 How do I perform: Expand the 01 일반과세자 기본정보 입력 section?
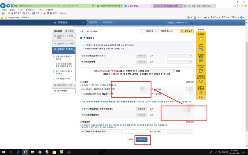click(74, 37)
